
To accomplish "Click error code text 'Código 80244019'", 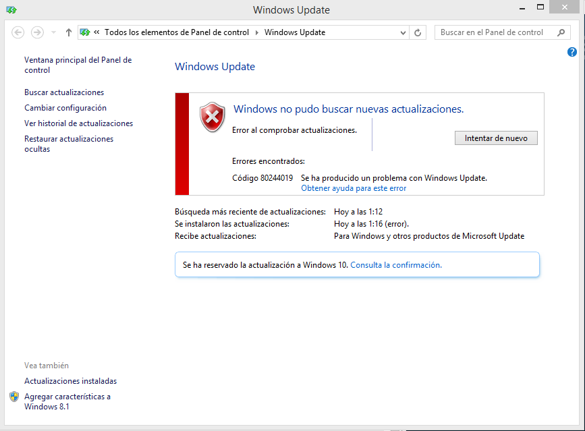I will 262,178.
